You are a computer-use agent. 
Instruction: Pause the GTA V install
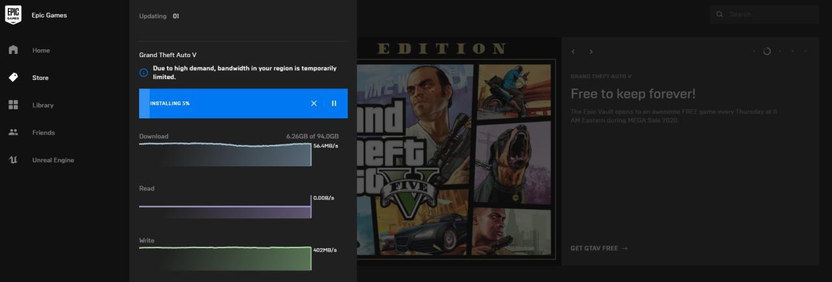click(334, 103)
